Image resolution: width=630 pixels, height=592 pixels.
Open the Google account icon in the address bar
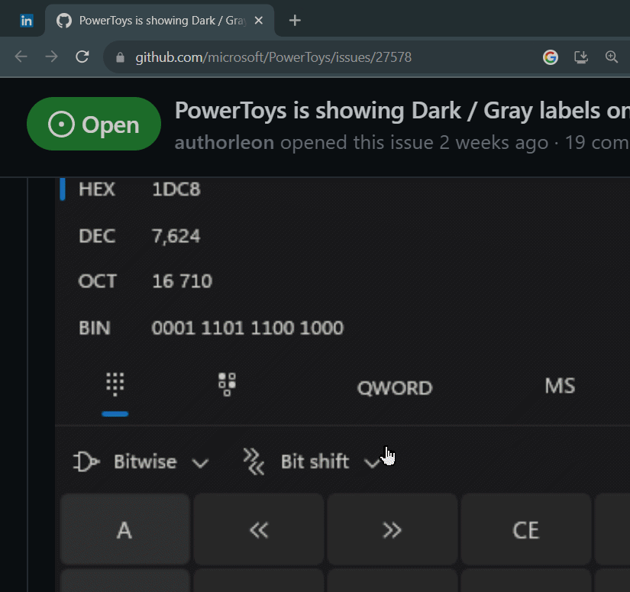(550, 57)
